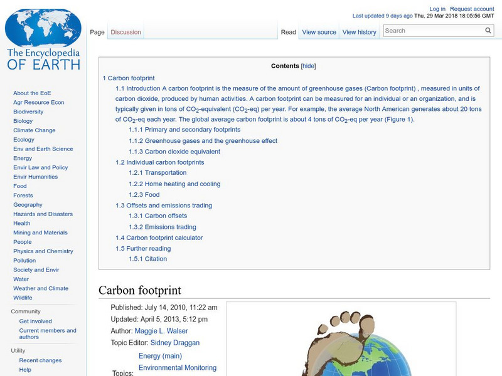The height and width of the screenshot is (376, 502).
Task: Open Env and Earth Science topic
Action: tap(43, 149)
